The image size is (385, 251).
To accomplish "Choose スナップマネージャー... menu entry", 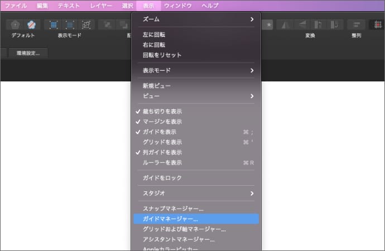I will [173, 209].
